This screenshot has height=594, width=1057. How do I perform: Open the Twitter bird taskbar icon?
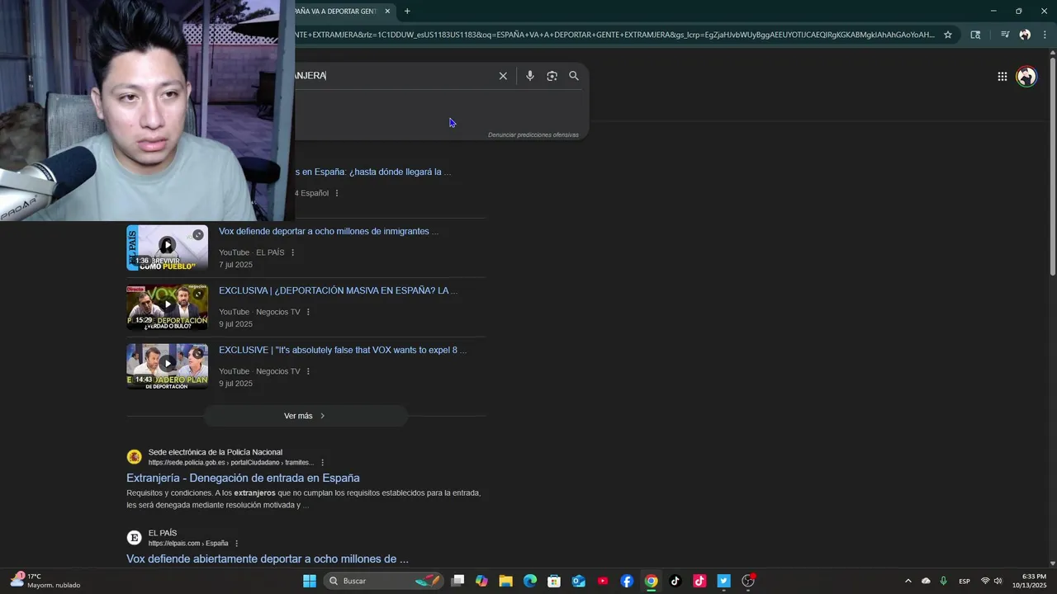pyautogui.click(x=723, y=581)
